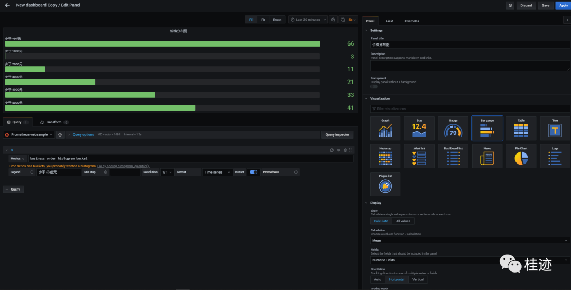Open the Transform tab
571x290 pixels.
click(53, 122)
